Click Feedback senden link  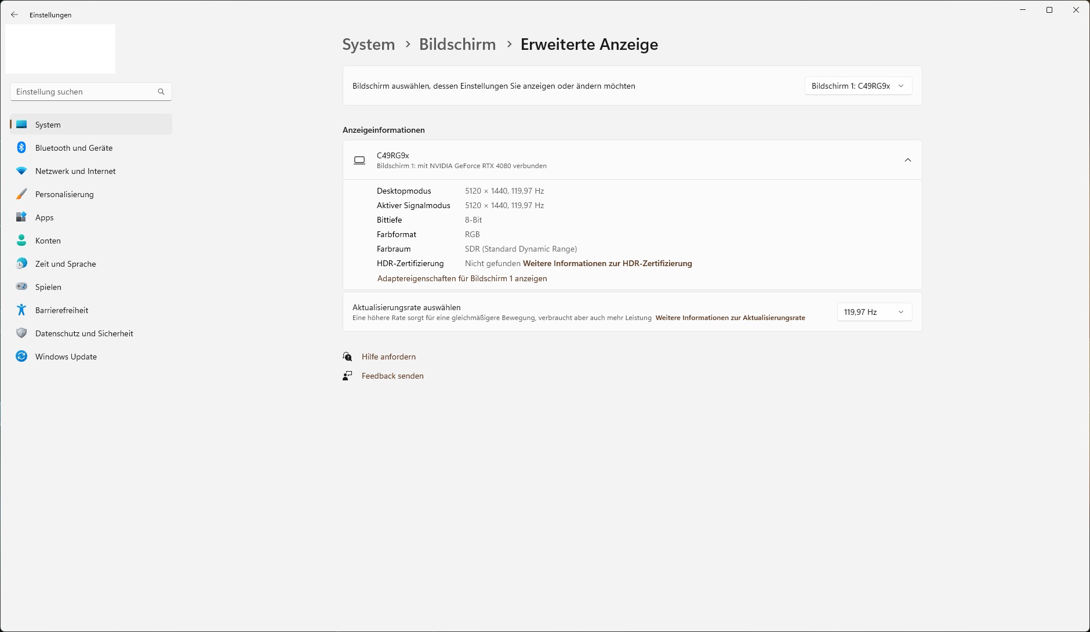tap(393, 376)
